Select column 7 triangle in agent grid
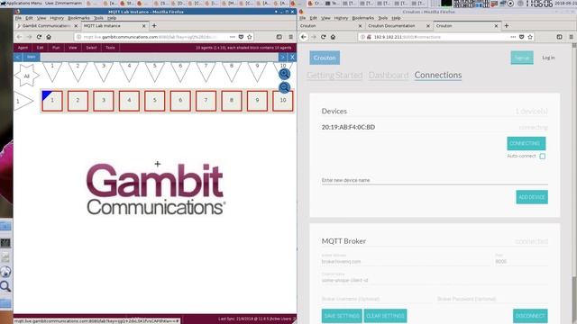This screenshot has height=324, width=577. (x=206, y=72)
